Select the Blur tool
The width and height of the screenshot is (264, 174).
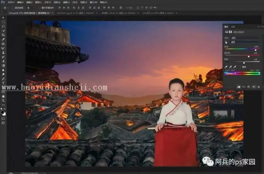(x=3, y=70)
